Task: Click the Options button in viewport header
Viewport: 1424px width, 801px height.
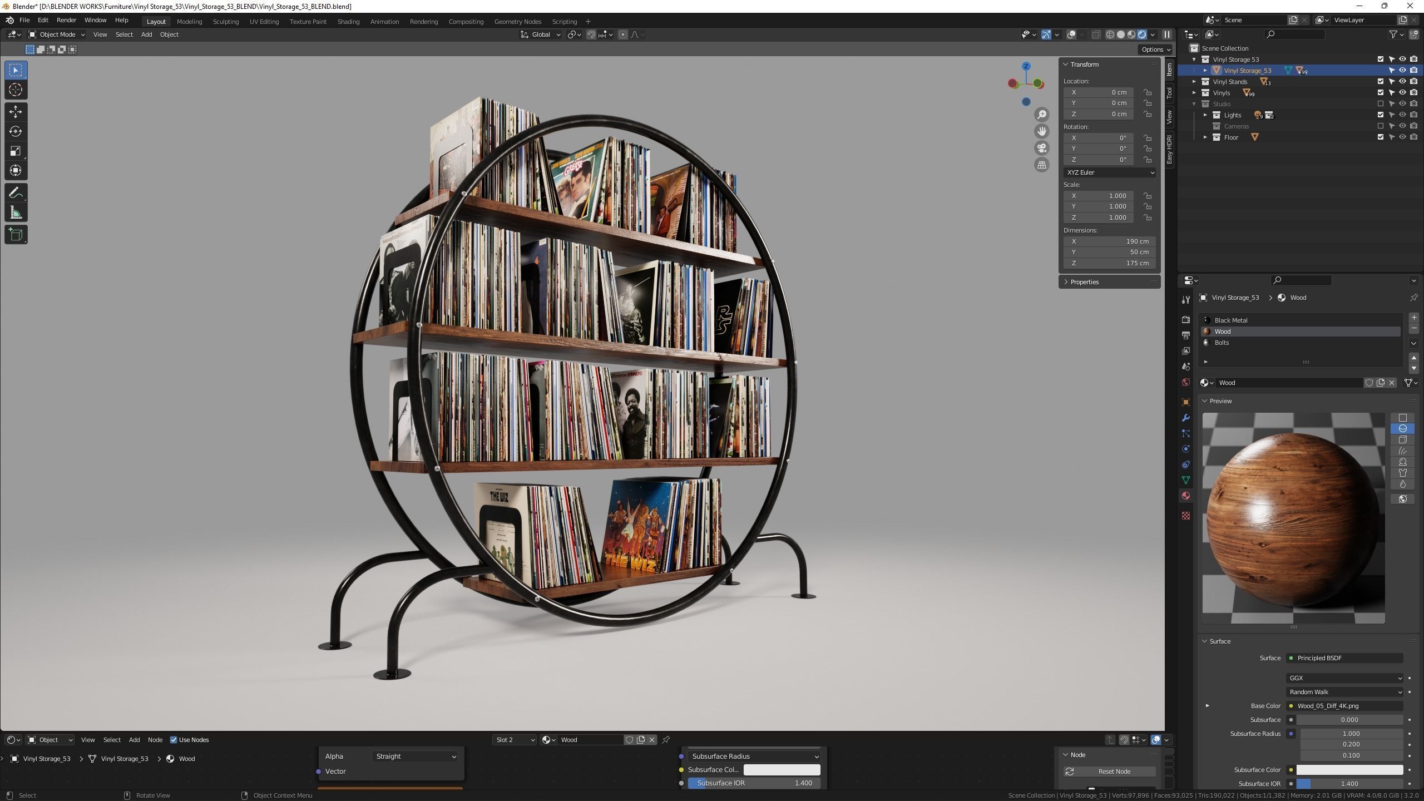Action: click(1155, 50)
